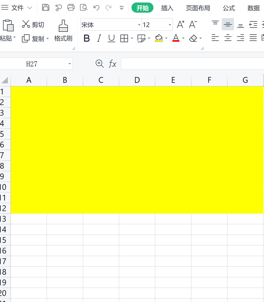Switch to the 公式 tab
264x302 pixels.
[229, 8]
